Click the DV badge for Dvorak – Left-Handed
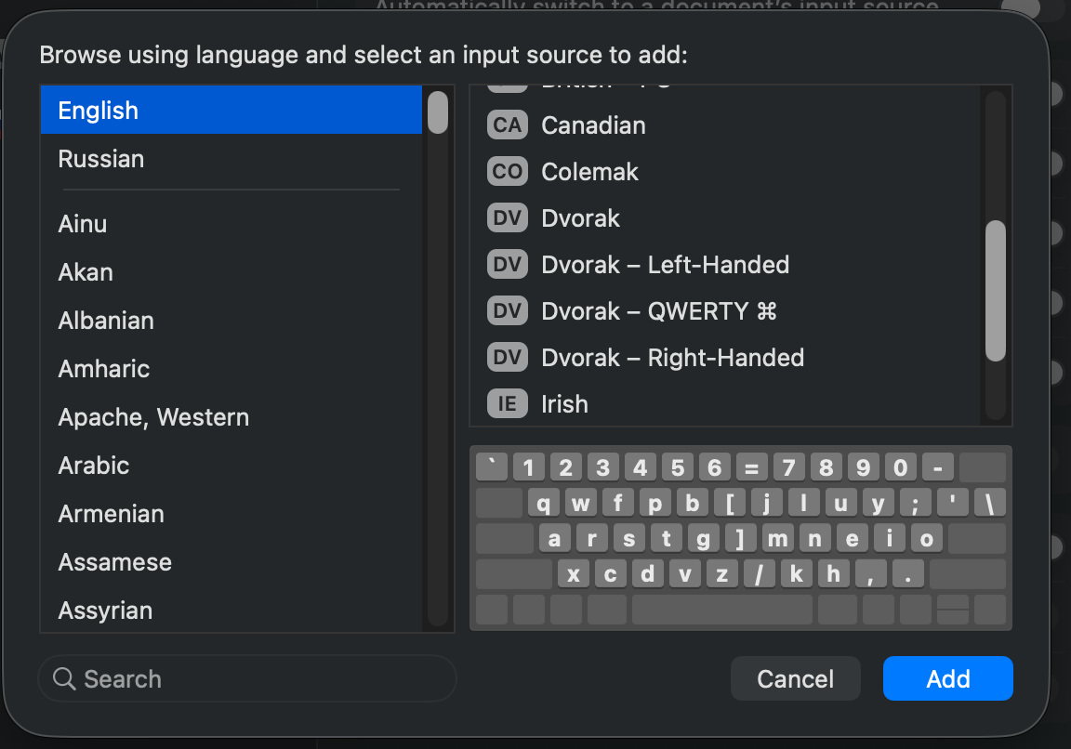 507,265
